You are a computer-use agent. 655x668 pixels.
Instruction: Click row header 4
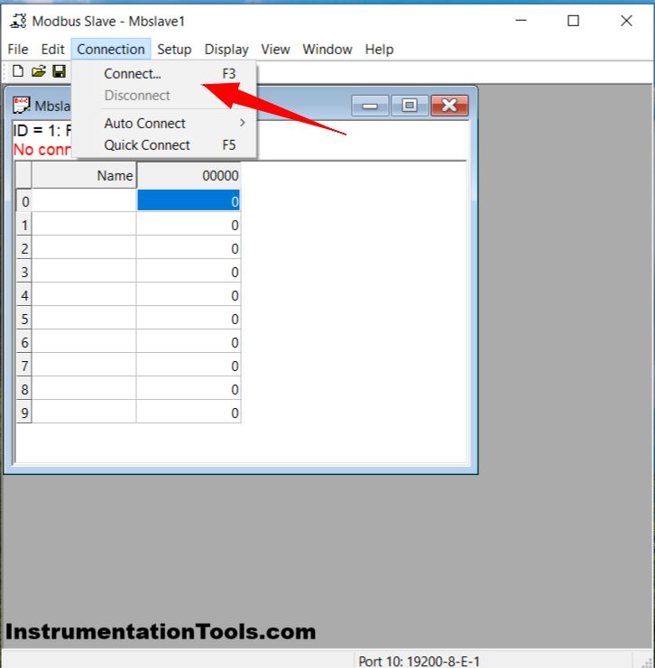pos(23,295)
